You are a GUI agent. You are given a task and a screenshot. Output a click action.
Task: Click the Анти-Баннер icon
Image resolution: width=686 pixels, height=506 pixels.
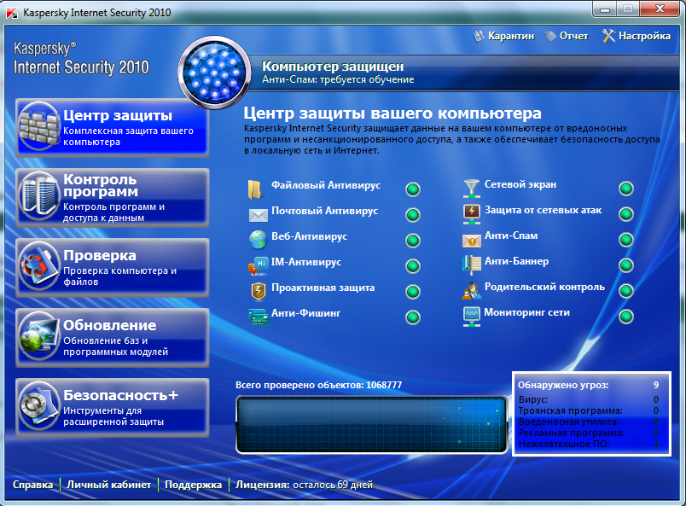[471, 265]
